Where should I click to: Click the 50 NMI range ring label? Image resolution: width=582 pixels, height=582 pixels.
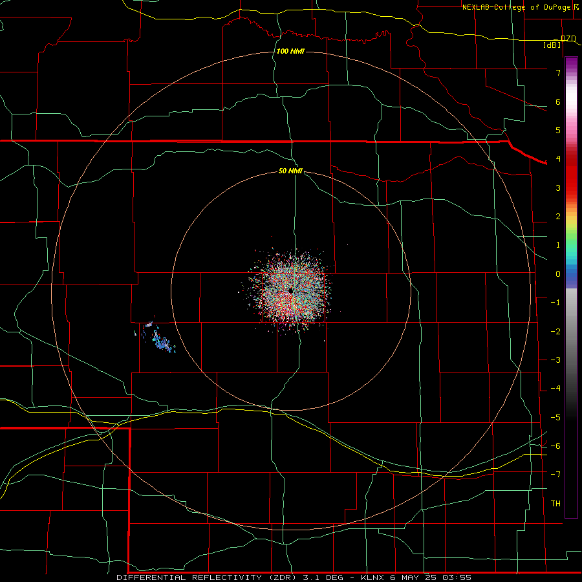pos(290,171)
